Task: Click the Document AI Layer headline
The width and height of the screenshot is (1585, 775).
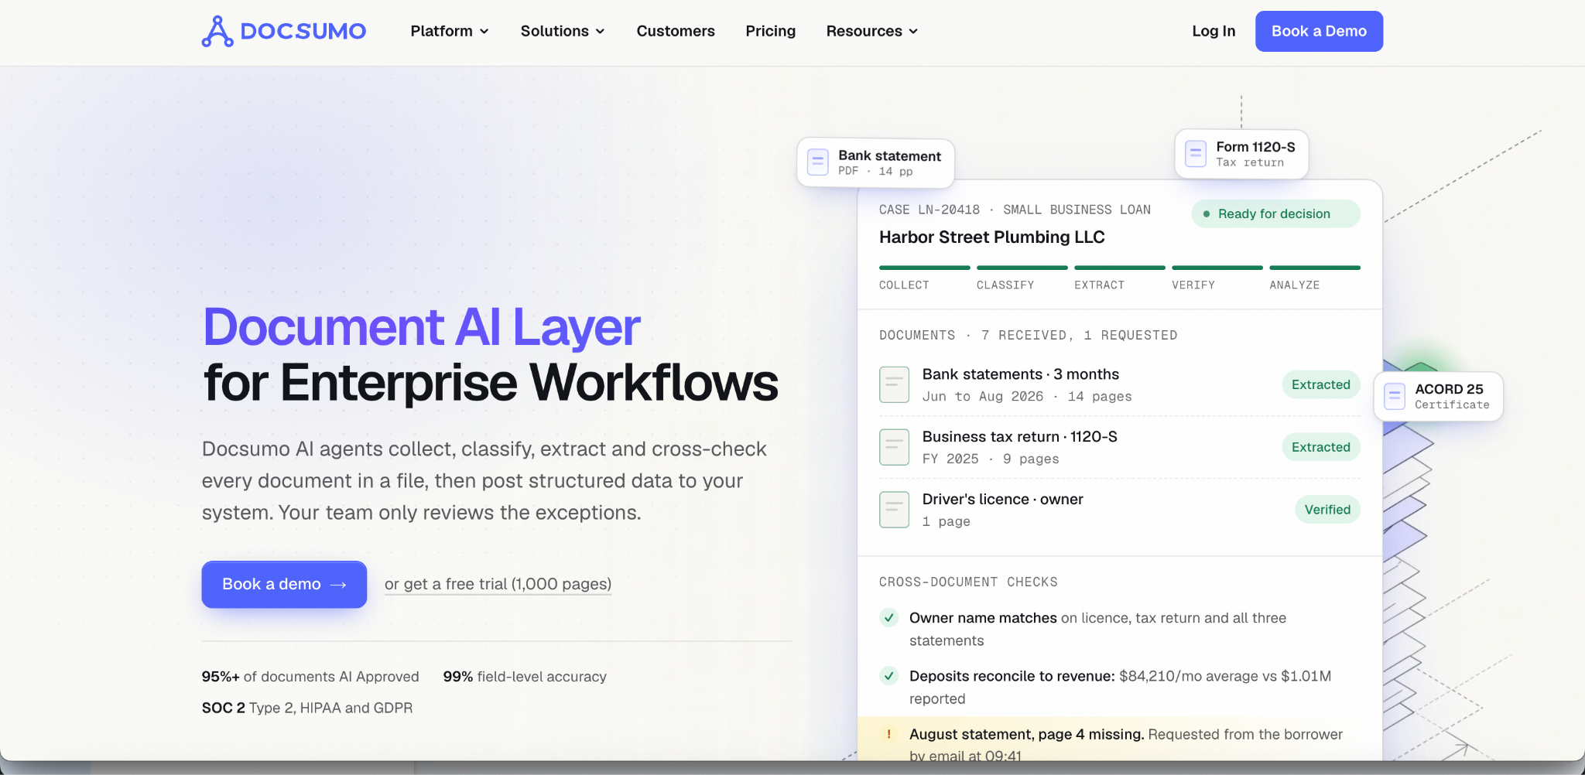Action: click(x=422, y=327)
